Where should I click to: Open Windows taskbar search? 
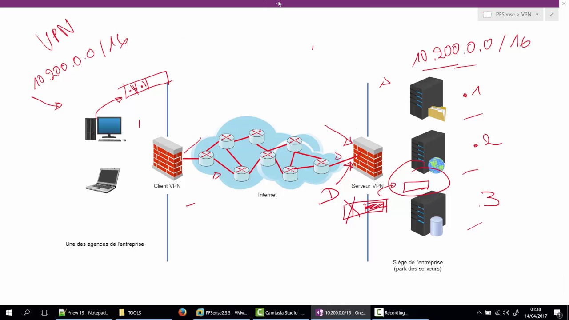coord(27,313)
